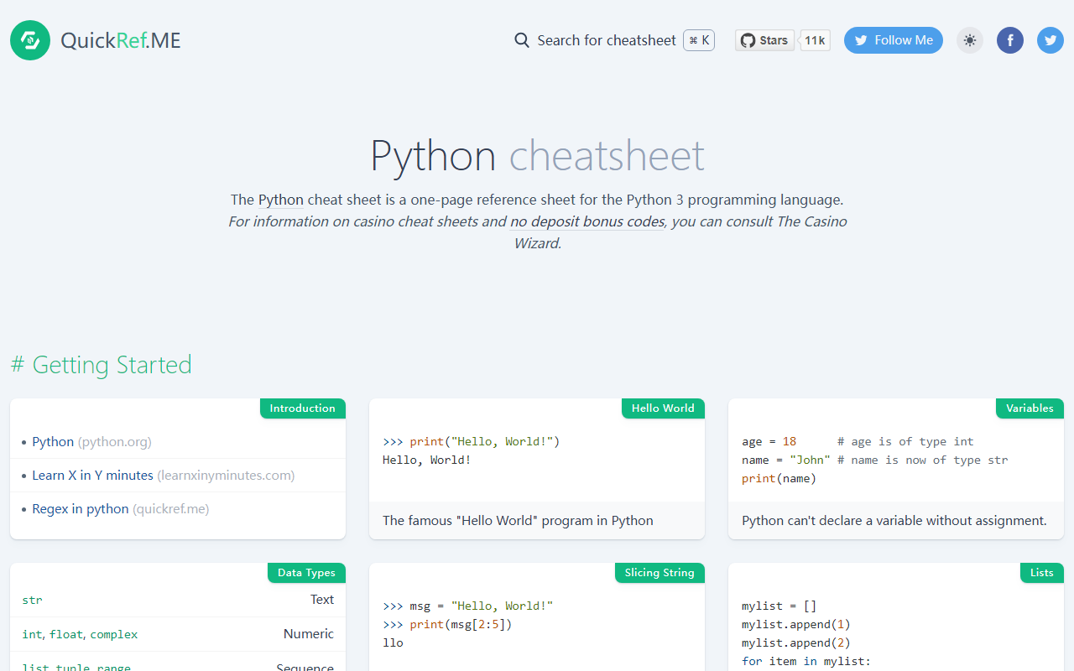Click the Hello World card label
1074x671 pixels.
pos(663,408)
